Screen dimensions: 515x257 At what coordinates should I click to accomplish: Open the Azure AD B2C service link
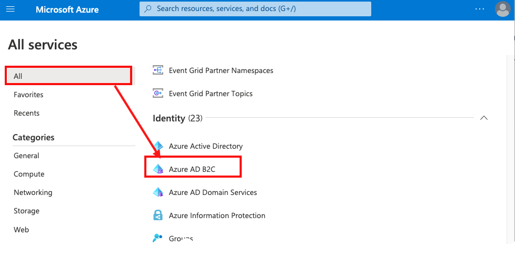(192, 169)
